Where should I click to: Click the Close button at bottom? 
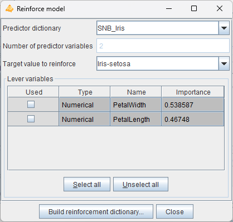[174, 211]
